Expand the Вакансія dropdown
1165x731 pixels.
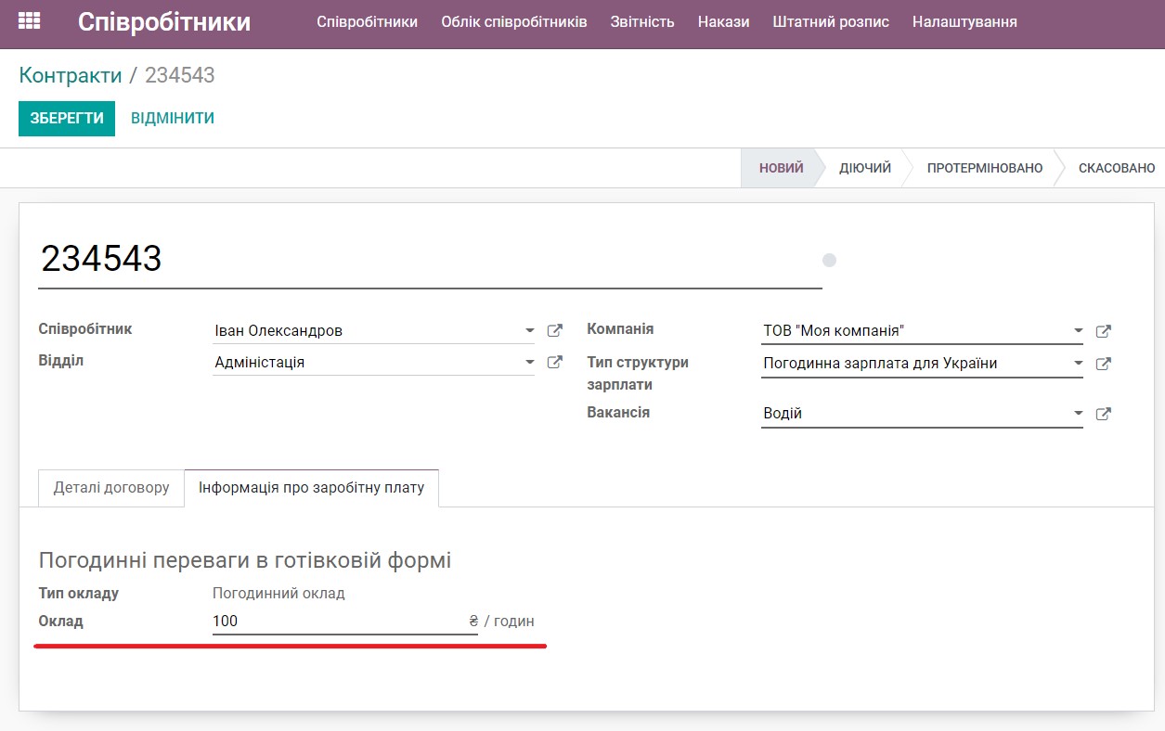click(x=1078, y=414)
